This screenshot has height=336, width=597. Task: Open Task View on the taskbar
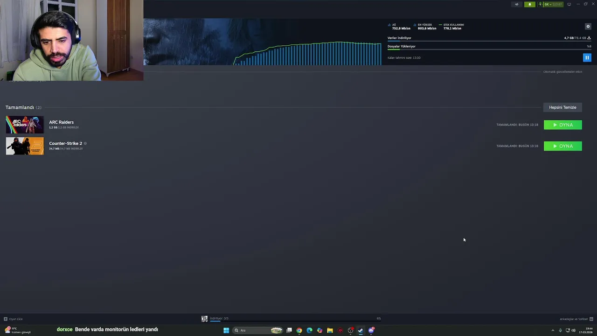click(x=289, y=330)
